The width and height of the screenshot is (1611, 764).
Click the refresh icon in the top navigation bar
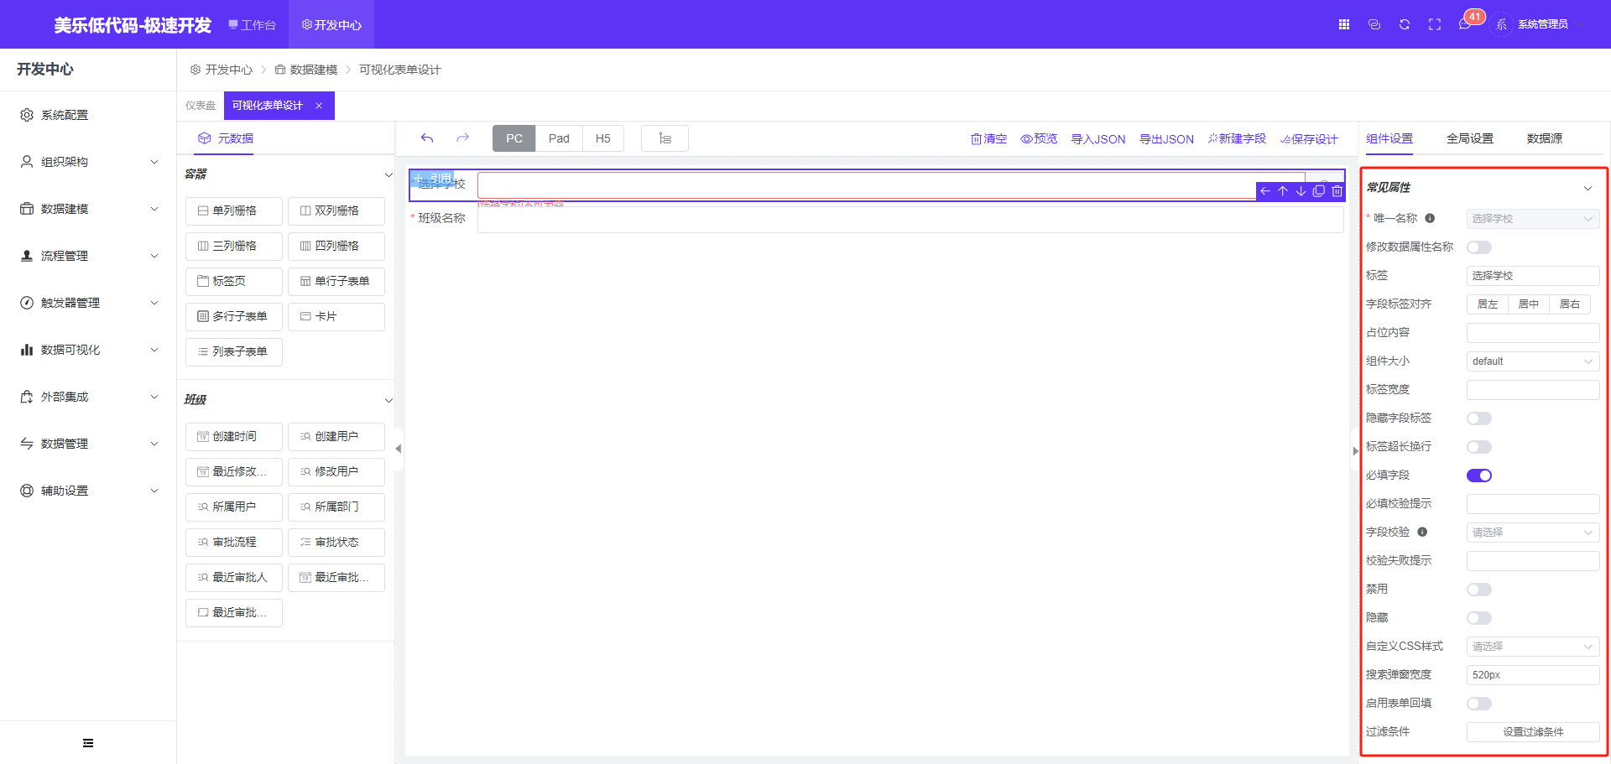[x=1404, y=24]
